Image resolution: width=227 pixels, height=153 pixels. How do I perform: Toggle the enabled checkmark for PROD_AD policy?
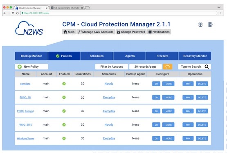click(x=64, y=98)
